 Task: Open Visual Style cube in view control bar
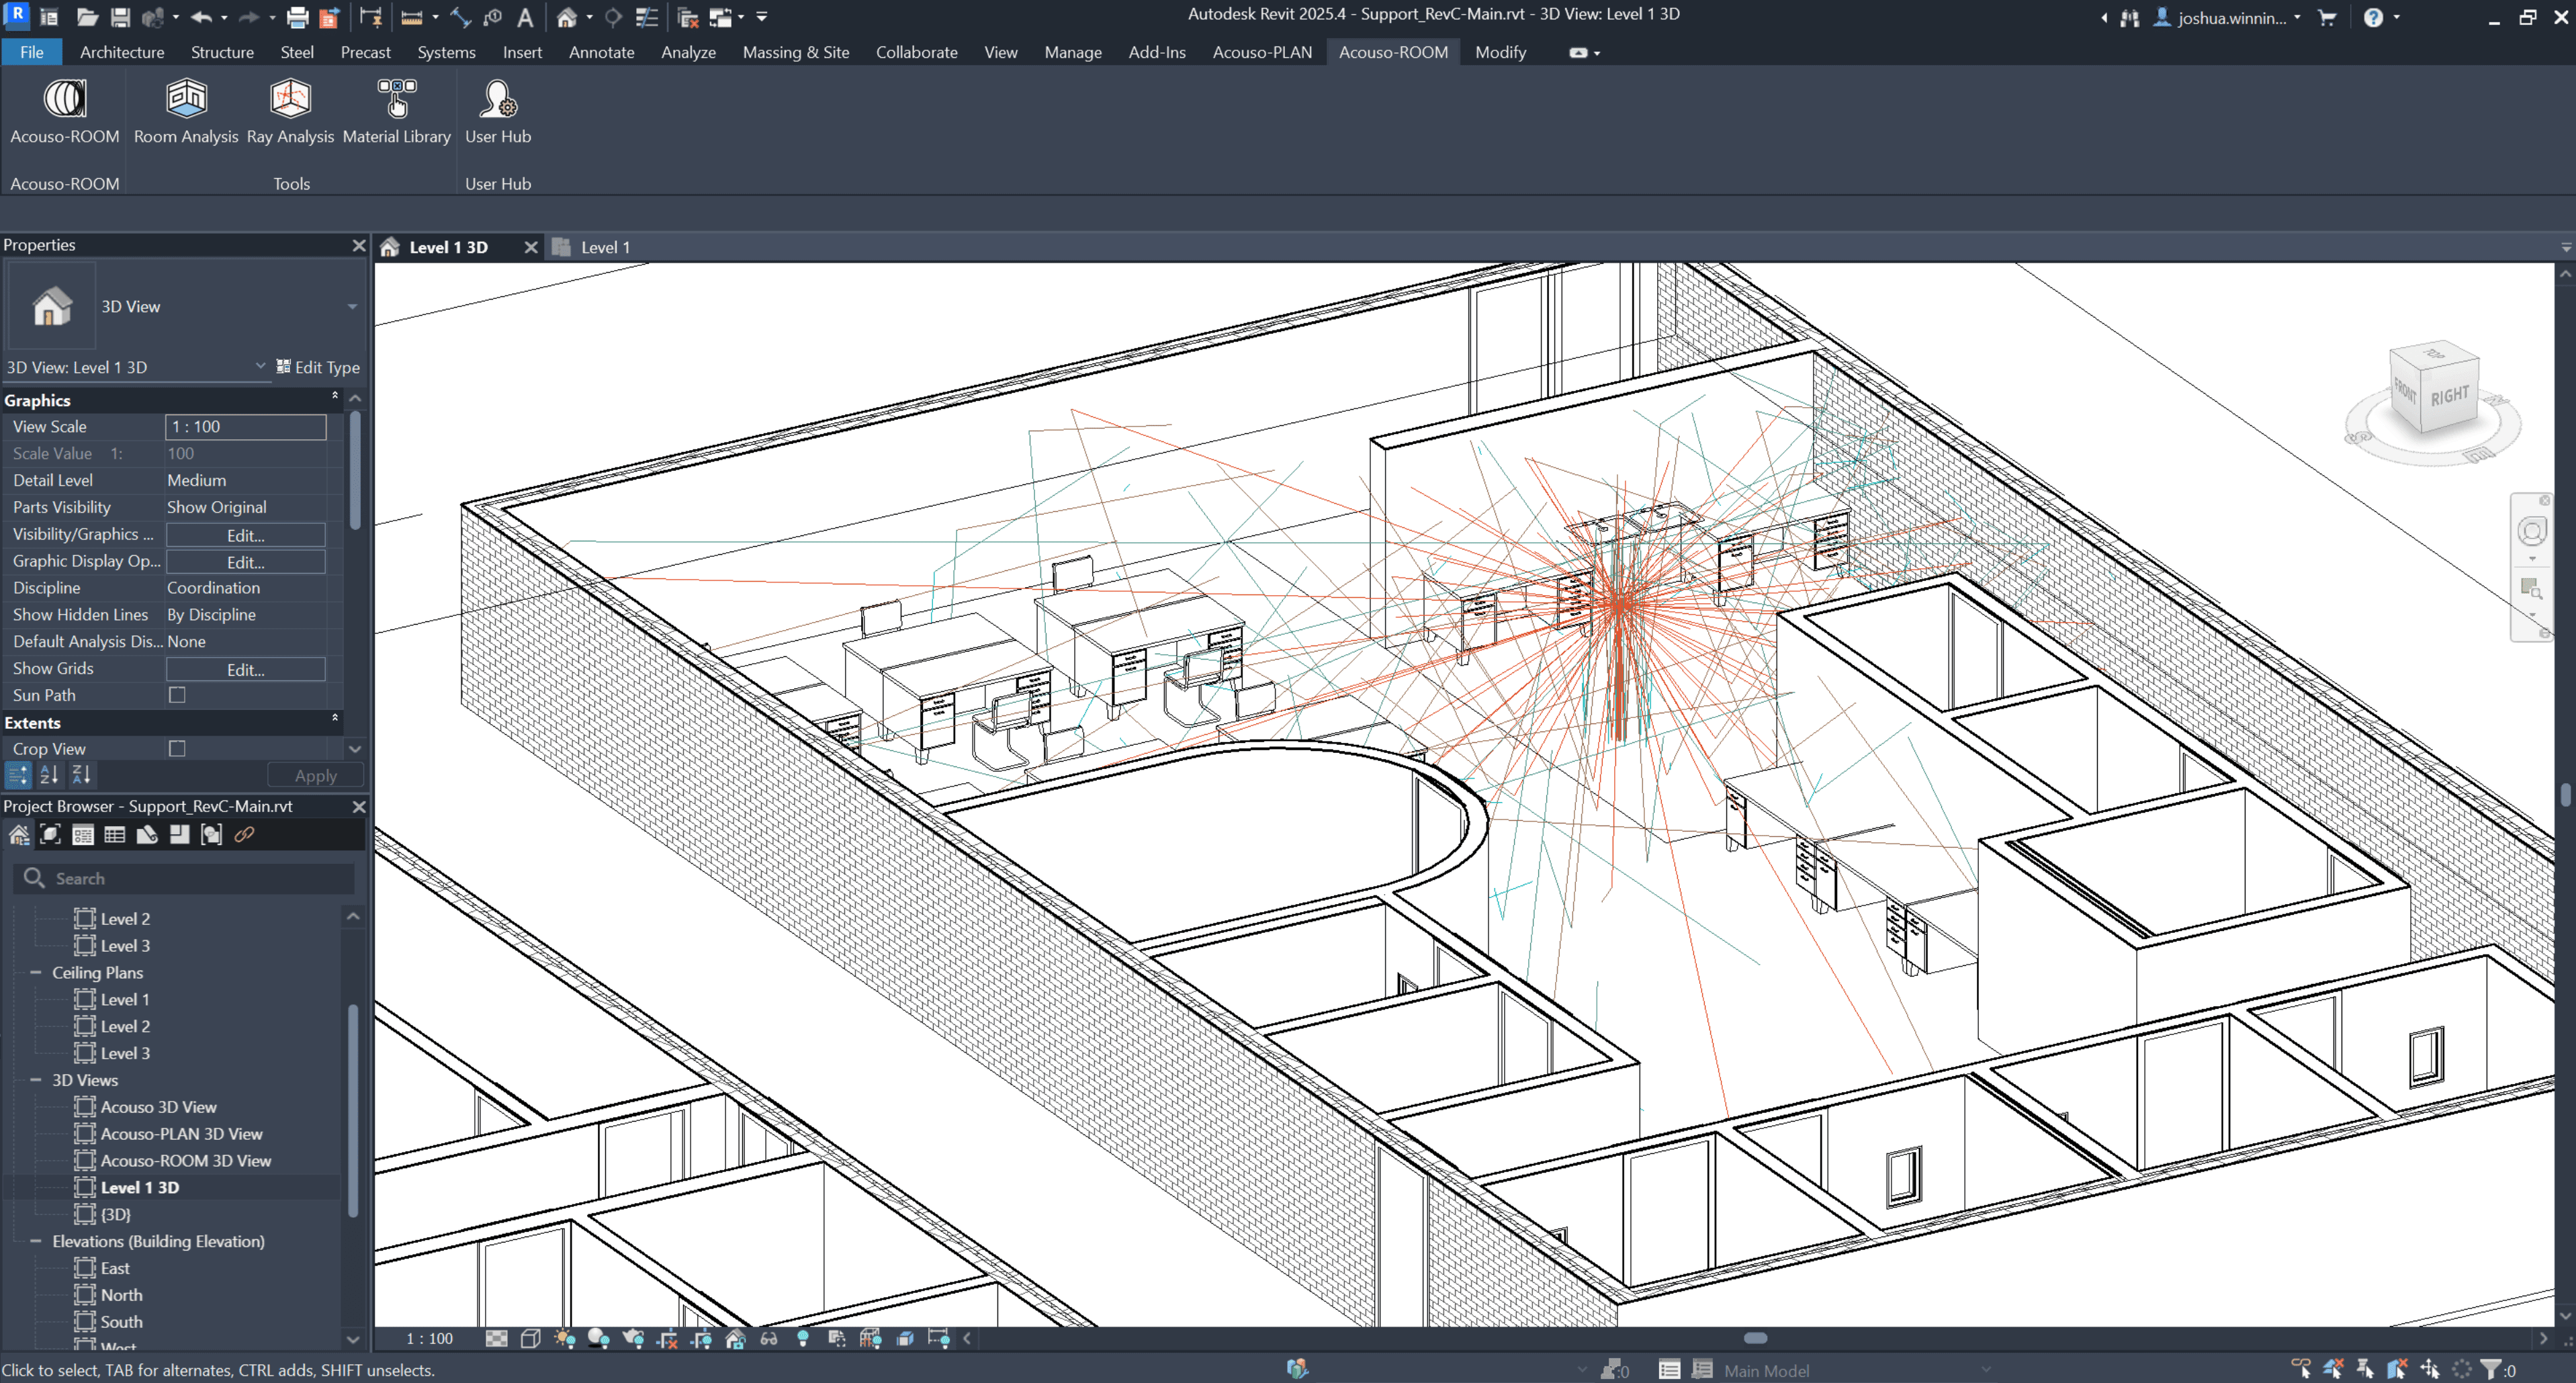(530, 1338)
